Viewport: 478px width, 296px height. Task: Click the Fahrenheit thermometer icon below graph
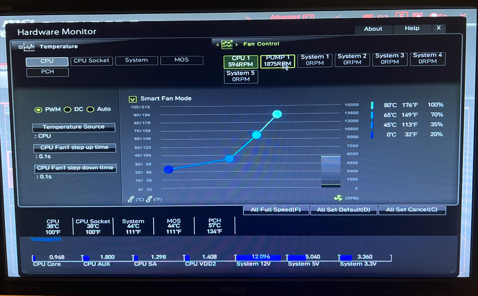(149, 199)
